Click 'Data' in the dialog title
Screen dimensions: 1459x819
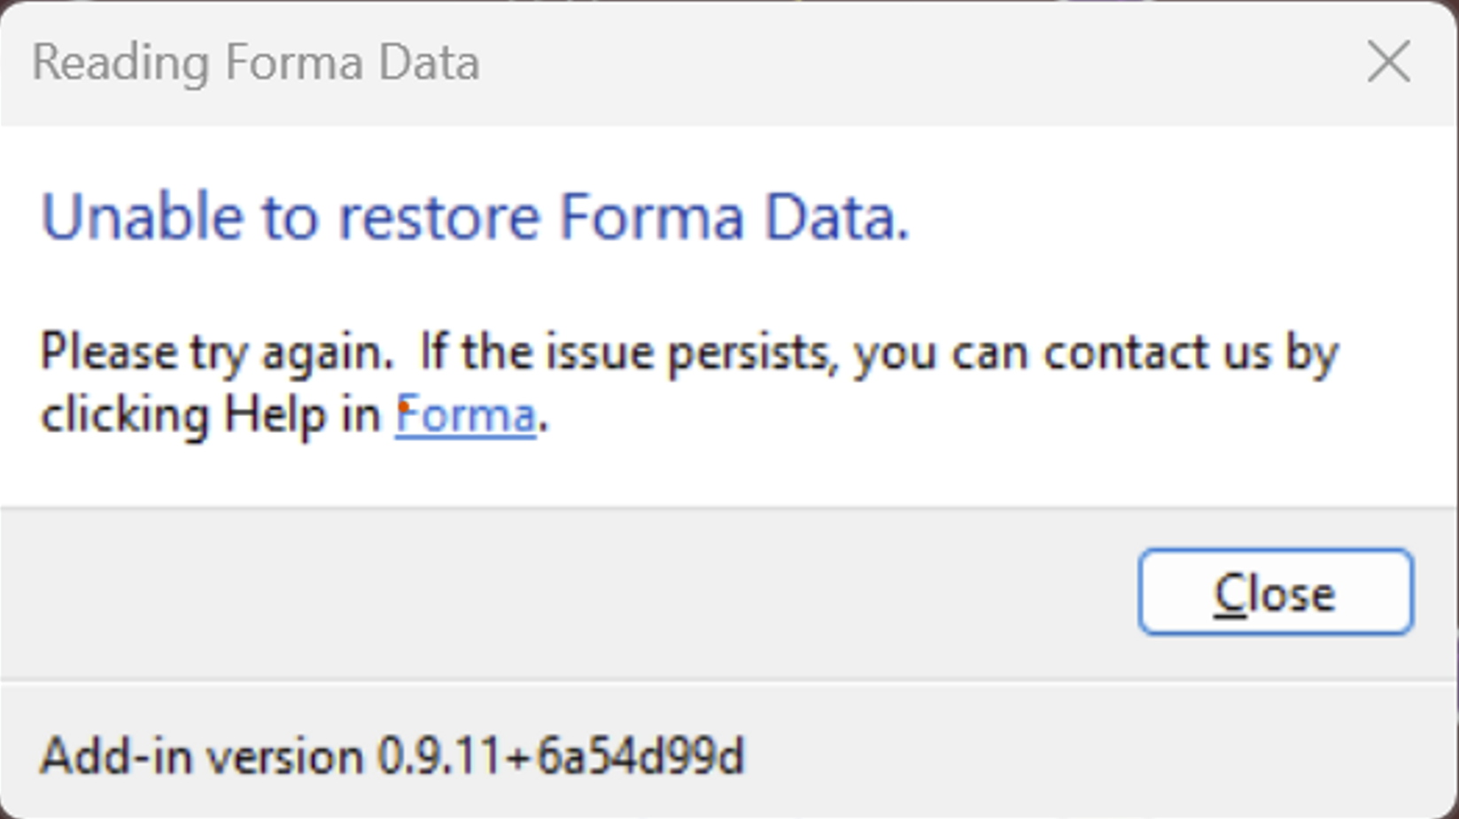pos(429,63)
